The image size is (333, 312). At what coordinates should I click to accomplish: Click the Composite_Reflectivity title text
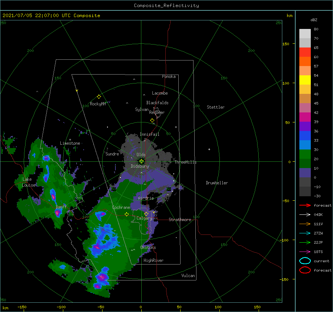pos(166,6)
